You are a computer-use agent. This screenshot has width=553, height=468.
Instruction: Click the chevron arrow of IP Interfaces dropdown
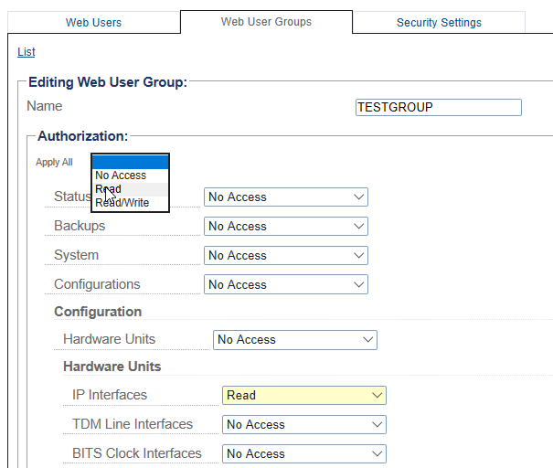pyautogui.click(x=378, y=396)
